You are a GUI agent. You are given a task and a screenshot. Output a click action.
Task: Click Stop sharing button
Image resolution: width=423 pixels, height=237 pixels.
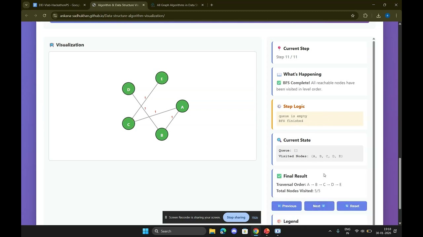click(236, 217)
